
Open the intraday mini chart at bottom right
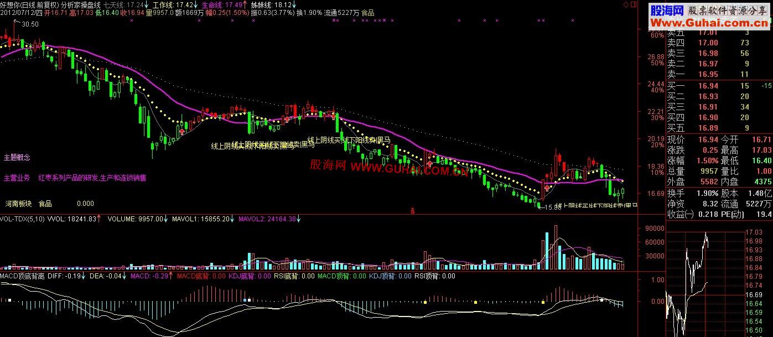705,284
